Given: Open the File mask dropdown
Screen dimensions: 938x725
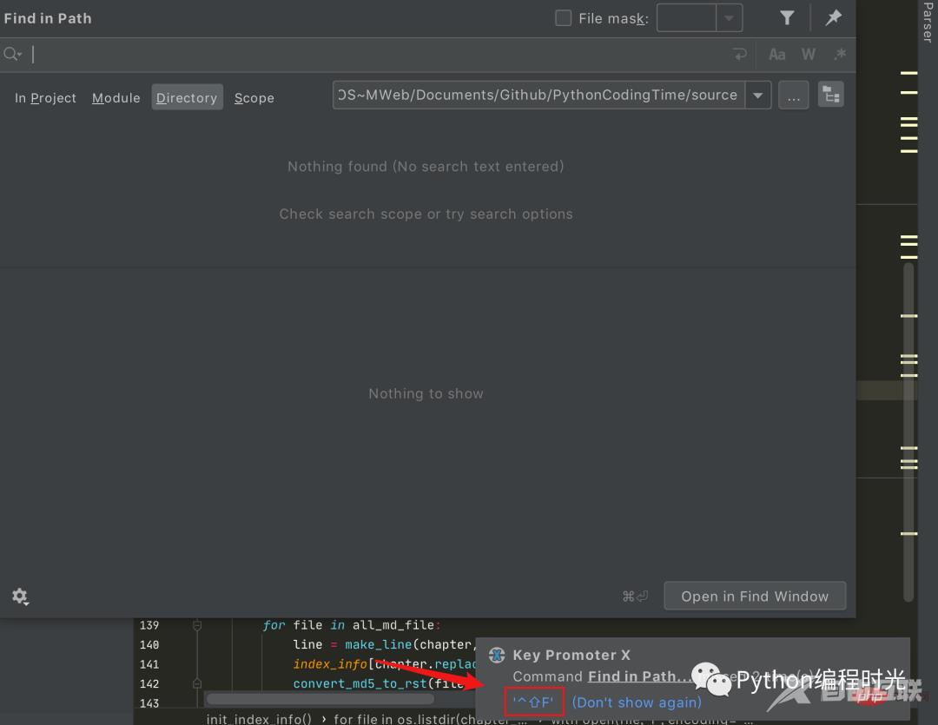Looking at the screenshot, I should click(x=729, y=17).
